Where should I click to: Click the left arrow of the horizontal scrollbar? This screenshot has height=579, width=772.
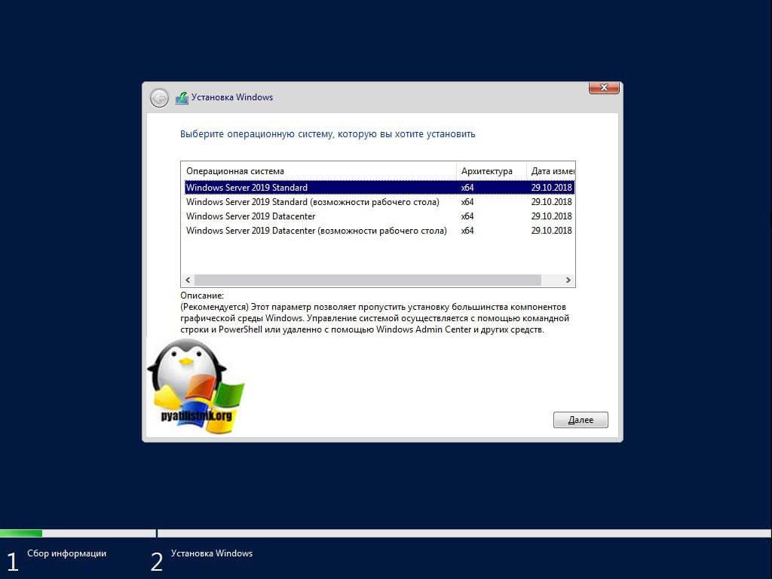click(188, 280)
